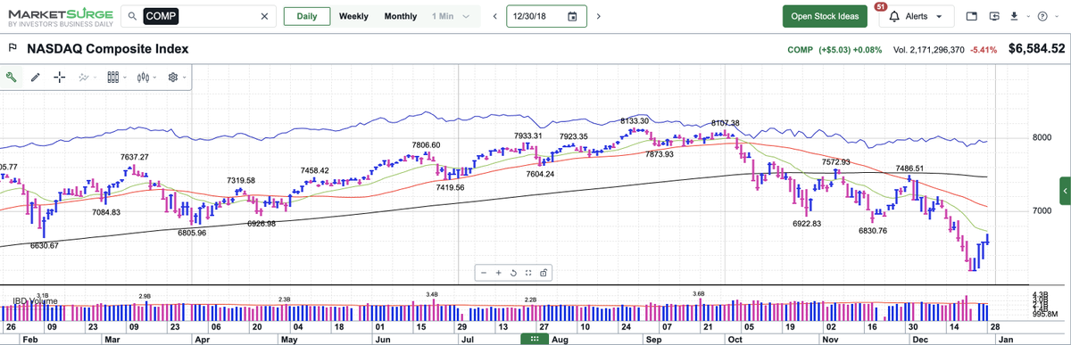Open the chart settings gear
Image resolution: width=1071 pixels, height=345 pixels.
pos(173,78)
